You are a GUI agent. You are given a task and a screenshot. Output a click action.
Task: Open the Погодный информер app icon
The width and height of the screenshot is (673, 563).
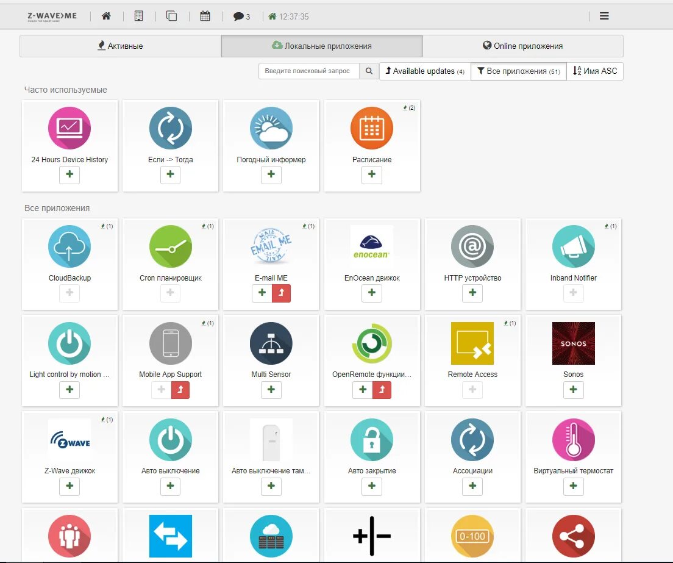(271, 128)
